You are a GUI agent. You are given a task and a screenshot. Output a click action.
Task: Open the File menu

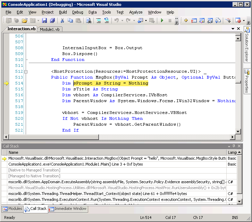8,12
